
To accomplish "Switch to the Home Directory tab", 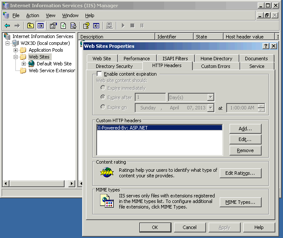I will coord(216,59).
